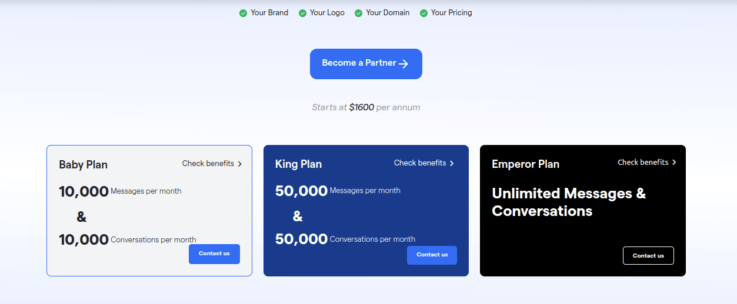Select the King Plan heading
Image resolution: width=737 pixels, height=304 pixels.
tap(298, 164)
